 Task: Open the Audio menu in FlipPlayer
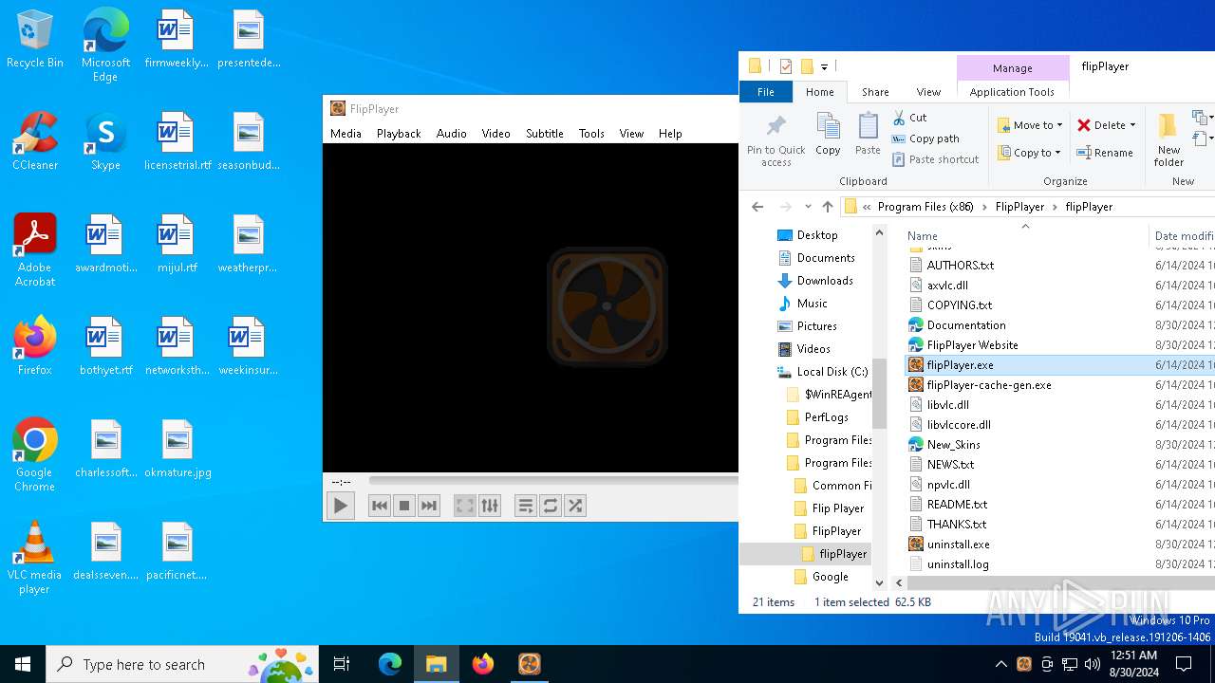[452, 134]
